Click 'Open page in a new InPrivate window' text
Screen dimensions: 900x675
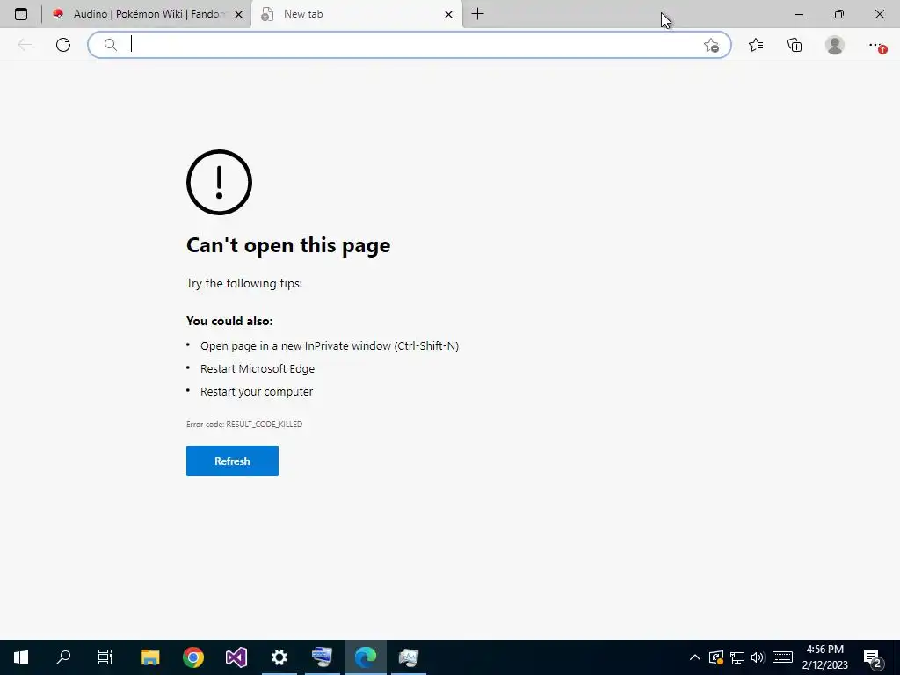coord(330,345)
